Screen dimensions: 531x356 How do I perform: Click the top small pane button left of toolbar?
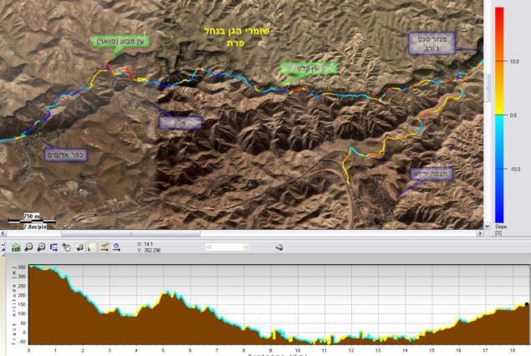(x=3, y=244)
